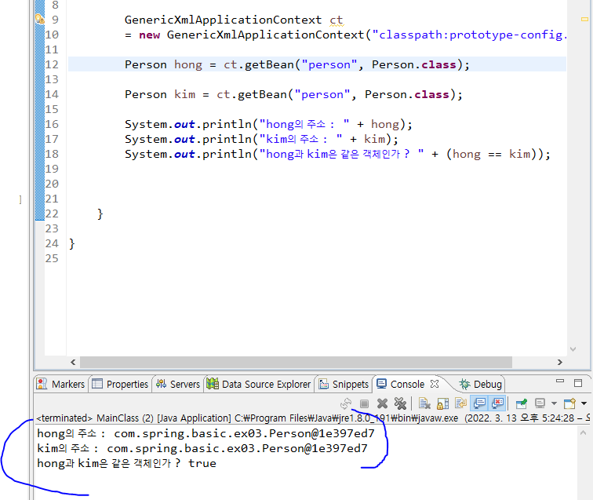Screen dimensions: 593x500
Task: Click line number 24 in the gutter
Action: [x=52, y=243]
